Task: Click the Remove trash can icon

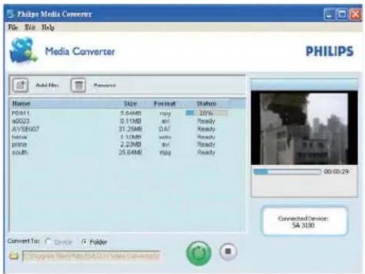Action: [x=78, y=85]
